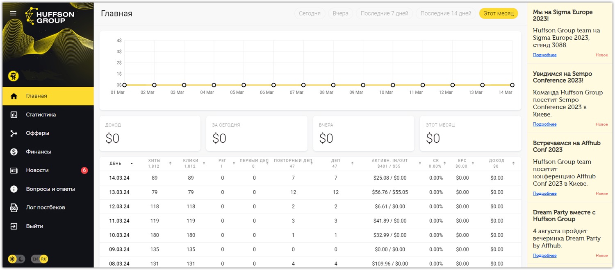Open the user avatar icon
Viewport: 615px width, 270px height.
click(14, 76)
